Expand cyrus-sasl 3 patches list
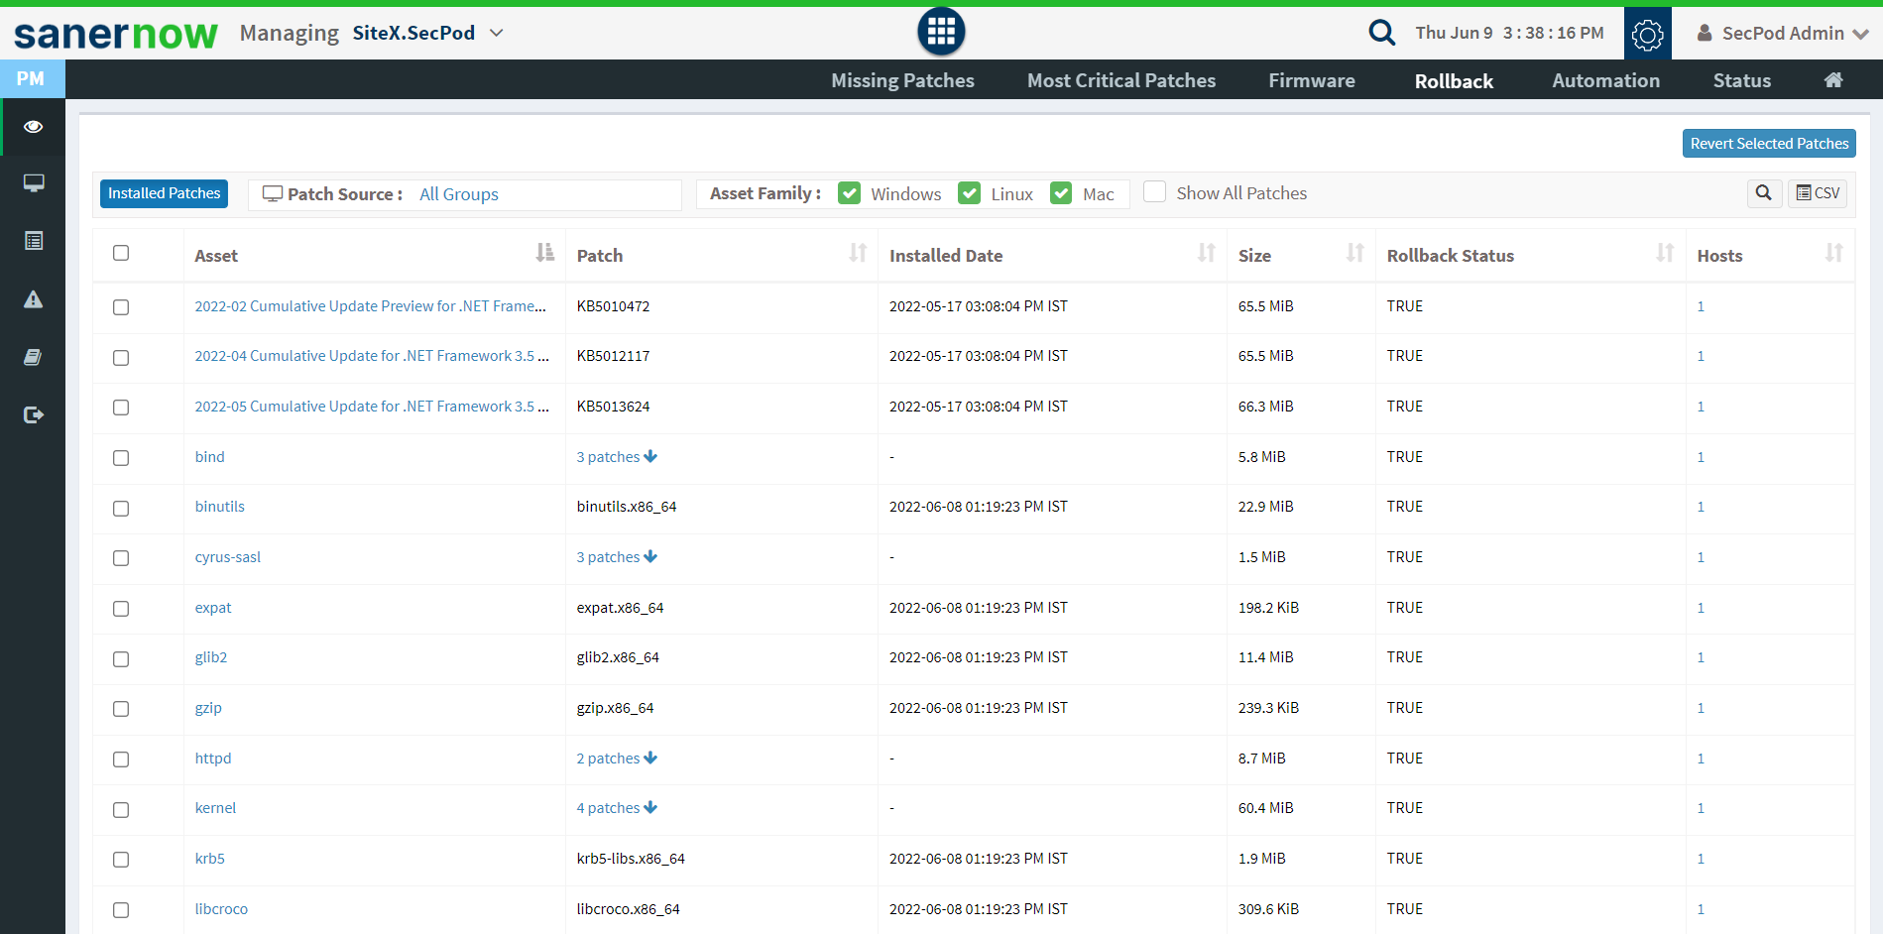The width and height of the screenshot is (1883, 934). point(617,557)
